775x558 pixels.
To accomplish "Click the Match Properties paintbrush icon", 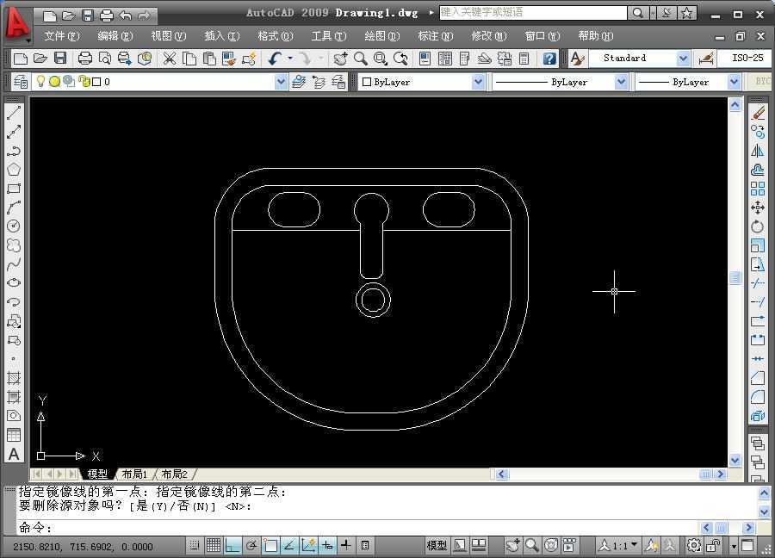I will click(x=249, y=59).
